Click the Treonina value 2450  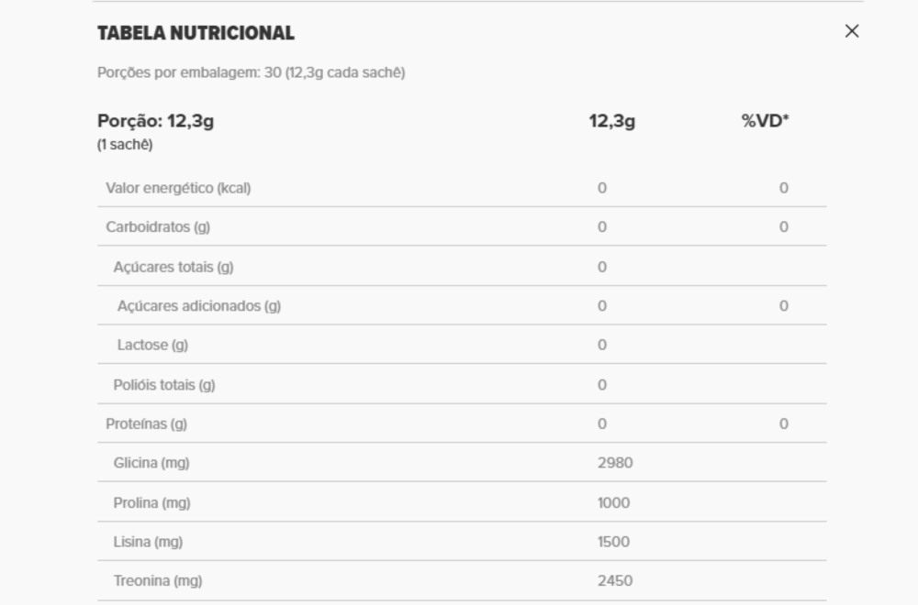click(615, 581)
